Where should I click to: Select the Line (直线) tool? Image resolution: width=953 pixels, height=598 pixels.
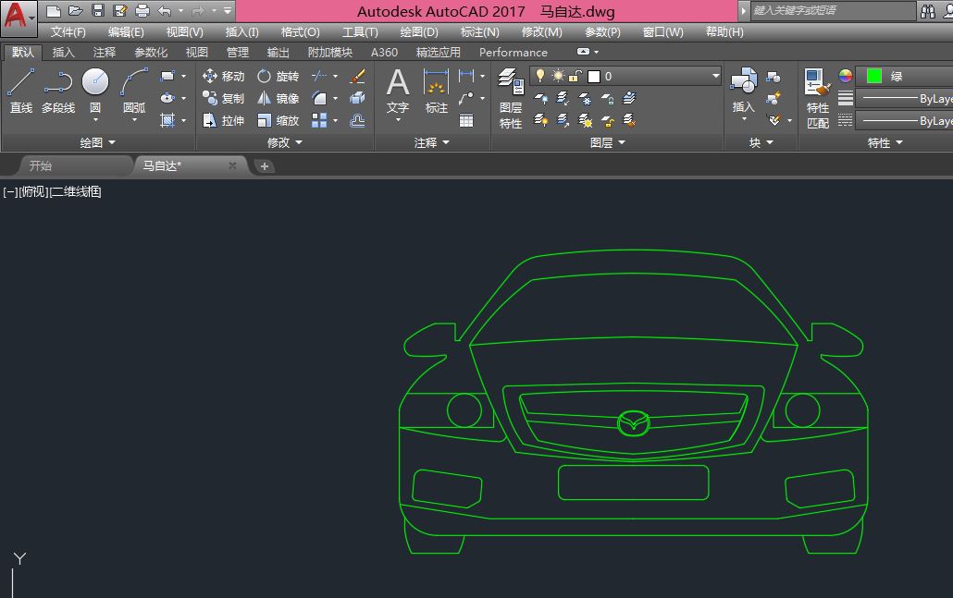[20, 92]
